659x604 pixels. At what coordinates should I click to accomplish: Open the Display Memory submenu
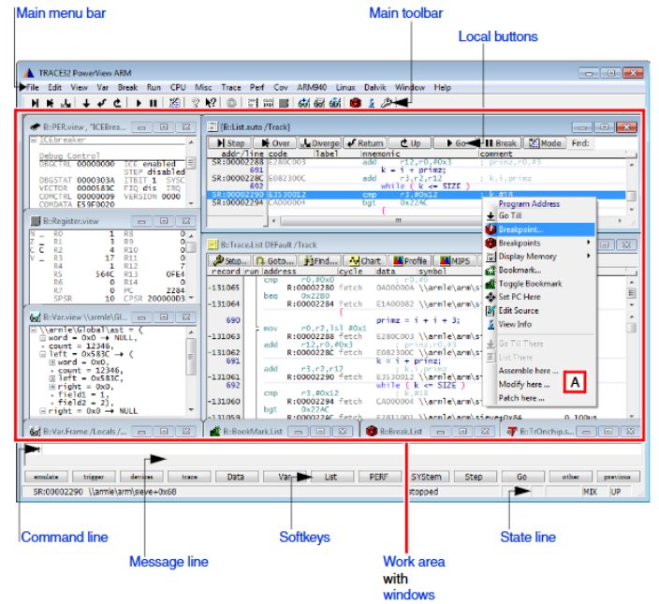coord(539,257)
